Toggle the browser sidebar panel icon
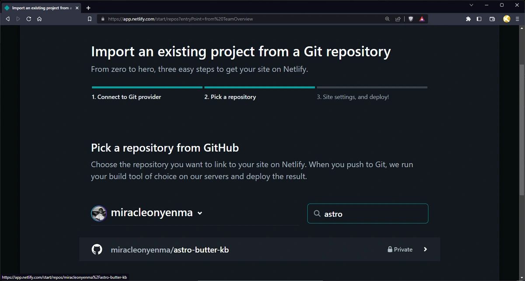 (479, 19)
